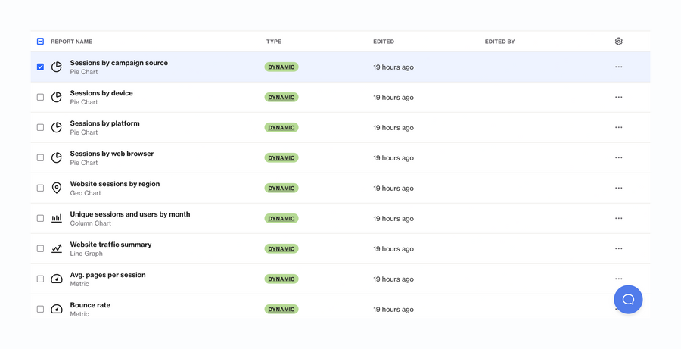Click Dynamic badge for Sessions by platform
Image resolution: width=681 pixels, height=349 pixels.
(281, 127)
